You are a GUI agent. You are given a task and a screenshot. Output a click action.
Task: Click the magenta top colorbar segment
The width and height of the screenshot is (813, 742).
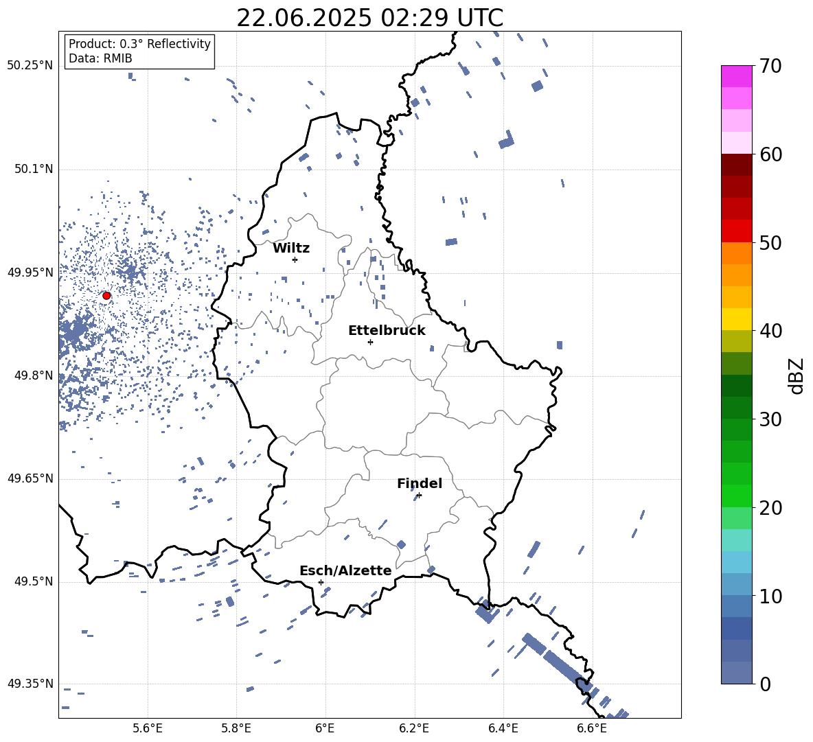737,76
